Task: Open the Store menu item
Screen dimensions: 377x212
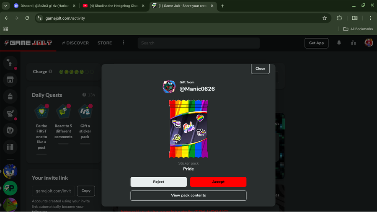Action: click(x=105, y=43)
